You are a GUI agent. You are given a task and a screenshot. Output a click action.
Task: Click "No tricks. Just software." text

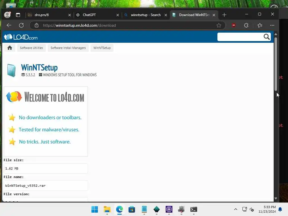coord(45,142)
